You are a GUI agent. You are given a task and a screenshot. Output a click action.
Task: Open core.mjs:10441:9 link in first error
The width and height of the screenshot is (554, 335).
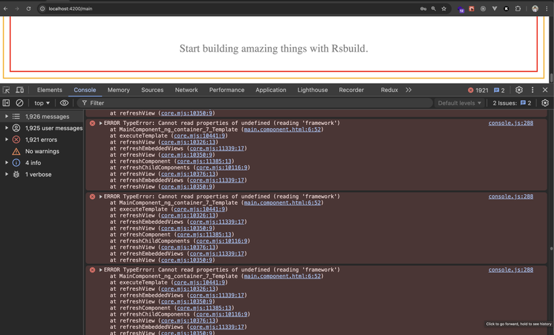(199, 136)
